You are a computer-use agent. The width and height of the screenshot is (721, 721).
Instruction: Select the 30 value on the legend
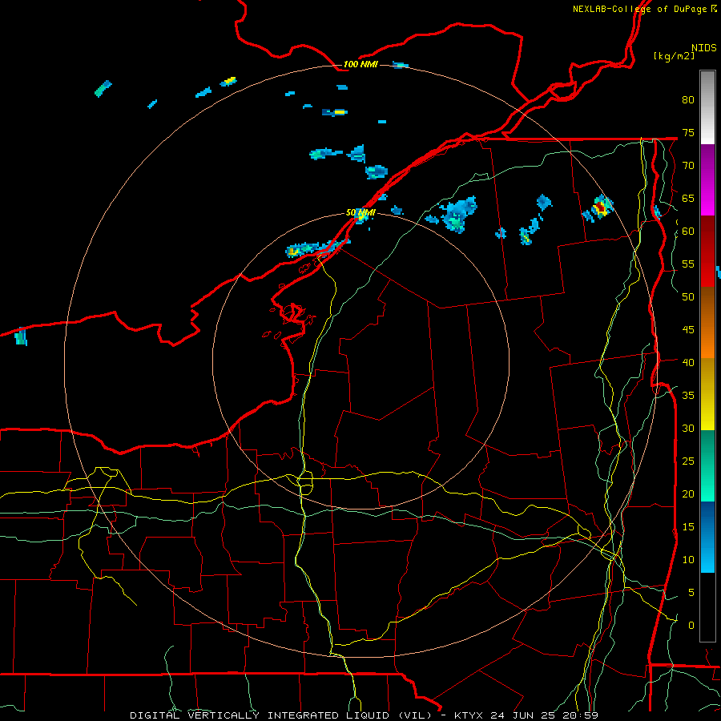(x=688, y=428)
